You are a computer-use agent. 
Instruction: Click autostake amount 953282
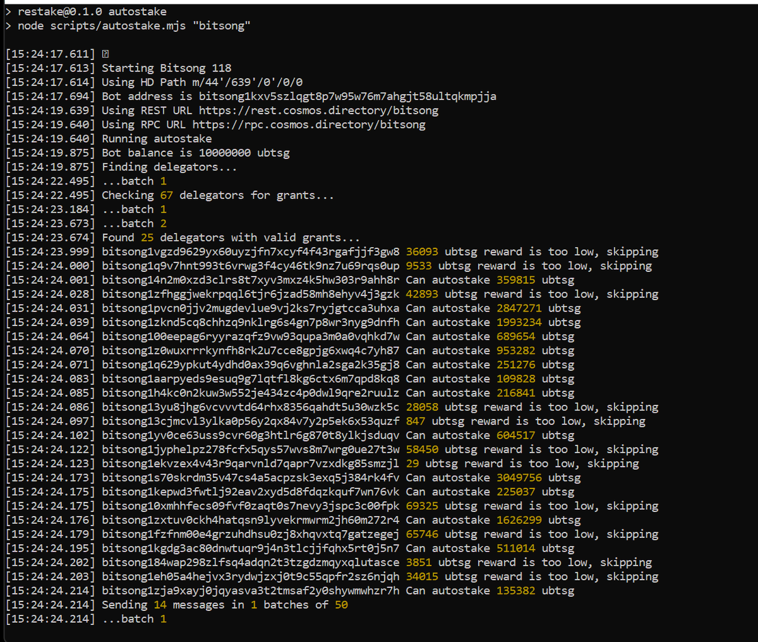(515, 351)
